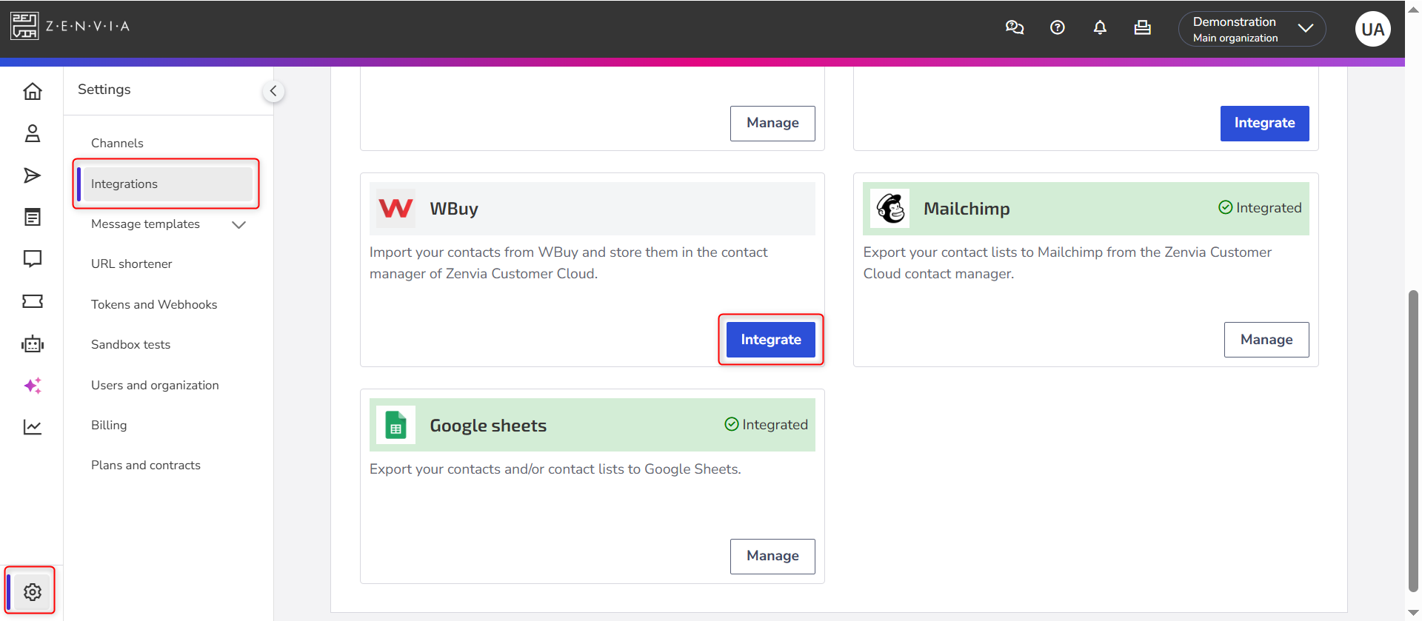The image size is (1422, 621).
Task: Select Channels in Settings menu
Action: [117, 143]
